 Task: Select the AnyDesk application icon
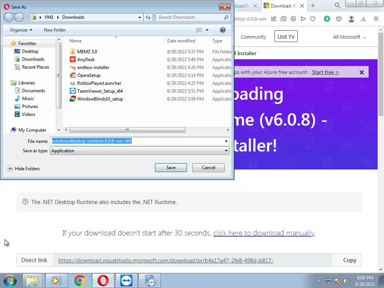click(x=72, y=59)
